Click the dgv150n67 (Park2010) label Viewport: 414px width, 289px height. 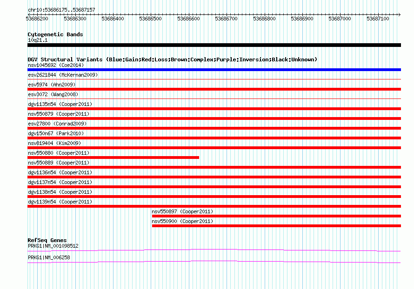(x=56, y=133)
